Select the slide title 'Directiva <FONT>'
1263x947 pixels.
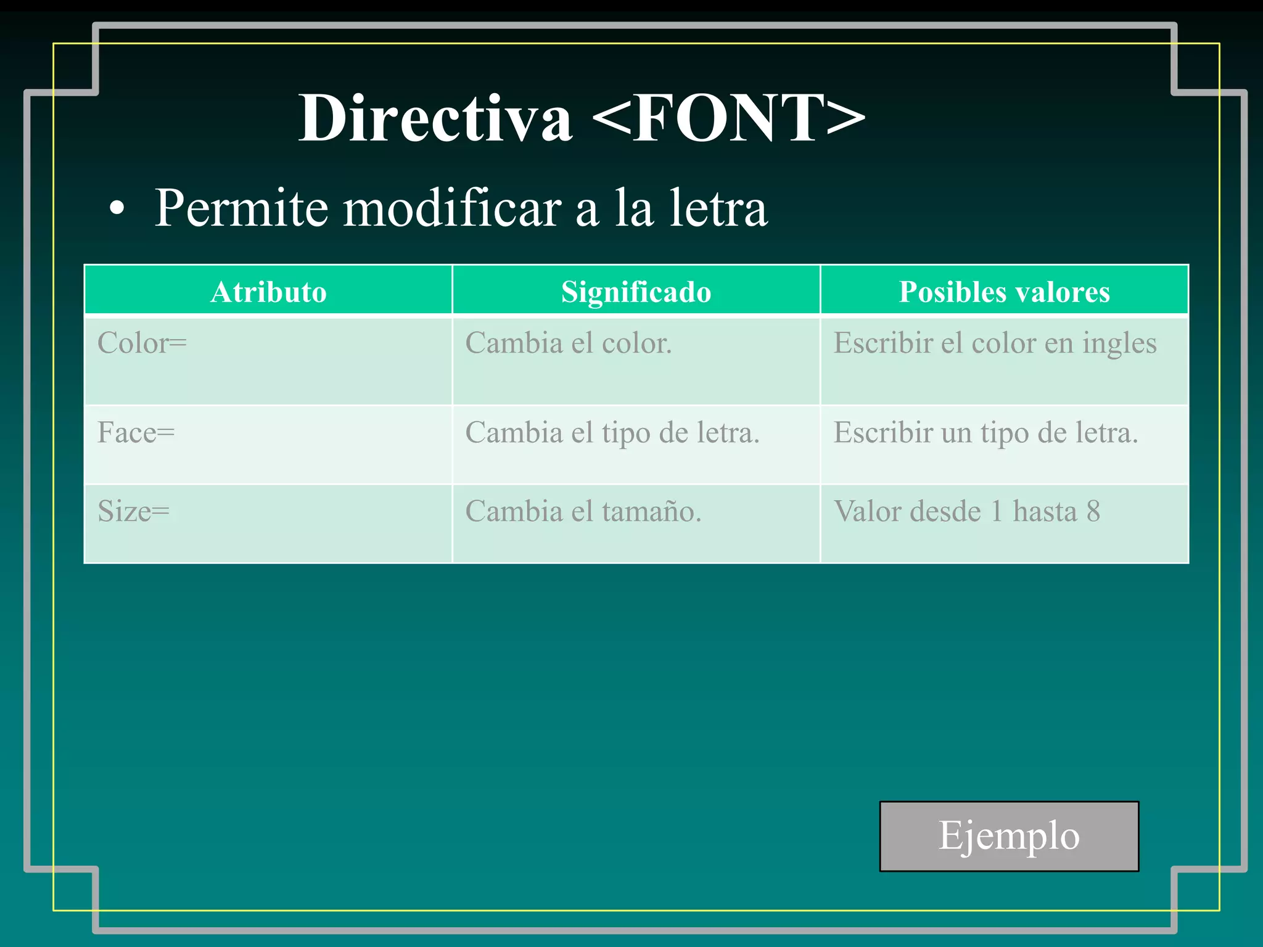click(x=582, y=117)
